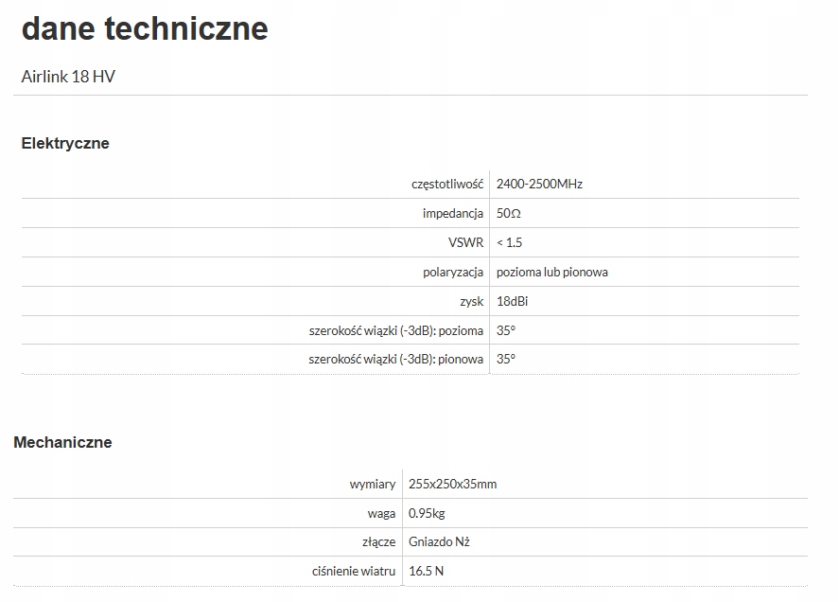Click 'szerokość wiązki (-3dB): pozioma' label
Screen dimensions: 839x602
(396, 331)
